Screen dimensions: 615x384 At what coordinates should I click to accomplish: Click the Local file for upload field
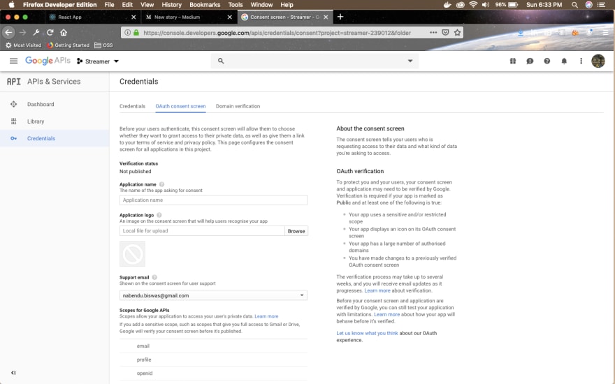coord(202,231)
